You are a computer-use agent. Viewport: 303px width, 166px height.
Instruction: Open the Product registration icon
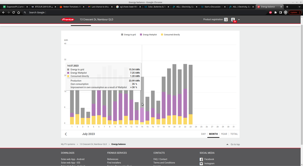point(226,19)
